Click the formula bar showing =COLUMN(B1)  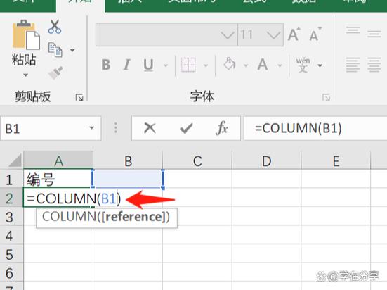coord(315,129)
